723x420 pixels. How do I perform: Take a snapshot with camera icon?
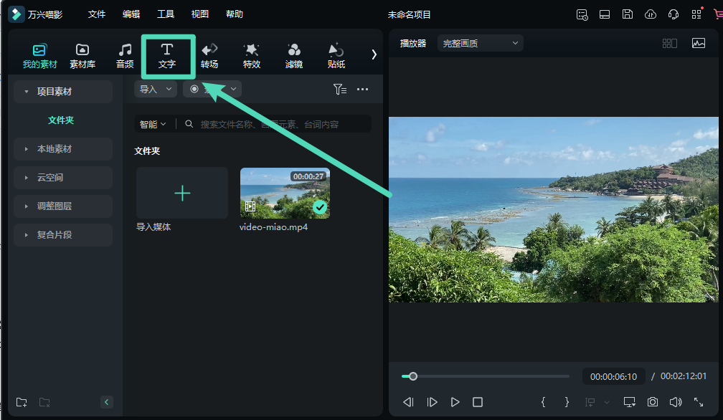[653, 402]
